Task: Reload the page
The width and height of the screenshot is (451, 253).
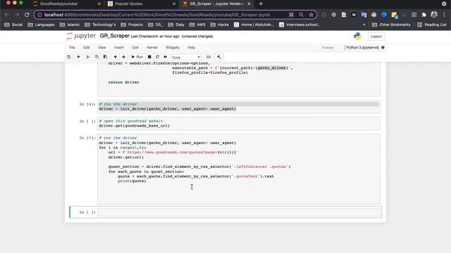Action: tap(27, 15)
